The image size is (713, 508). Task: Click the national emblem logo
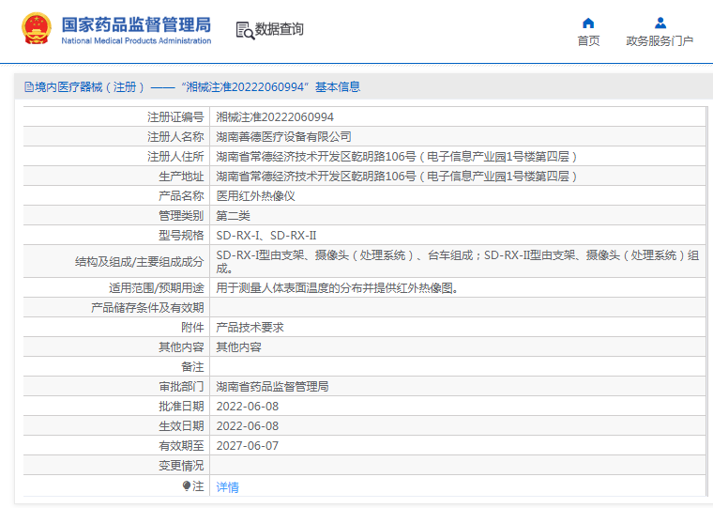pos(37,28)
